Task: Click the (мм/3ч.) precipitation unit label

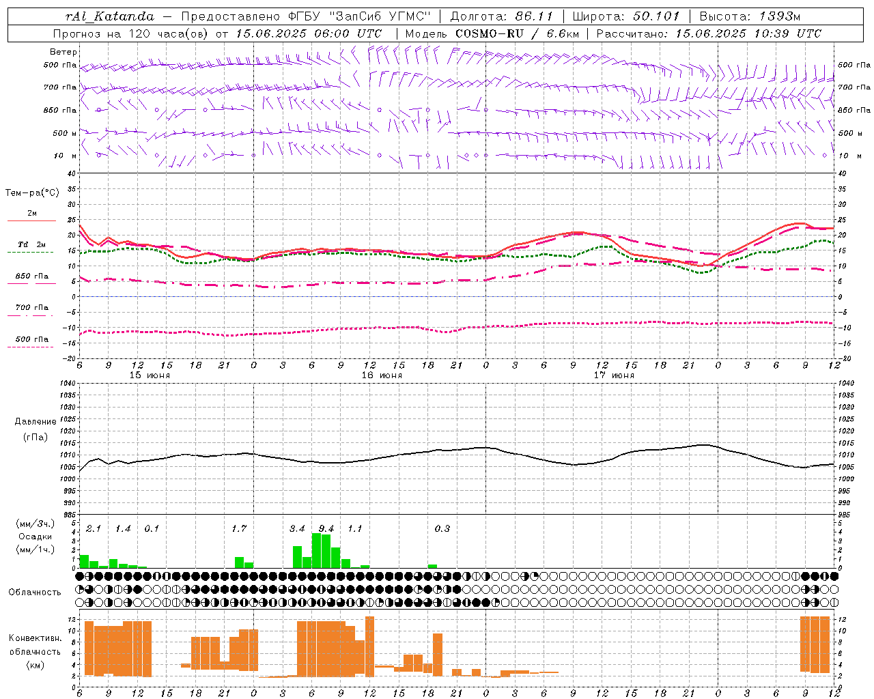Action: tap(36, 524)
